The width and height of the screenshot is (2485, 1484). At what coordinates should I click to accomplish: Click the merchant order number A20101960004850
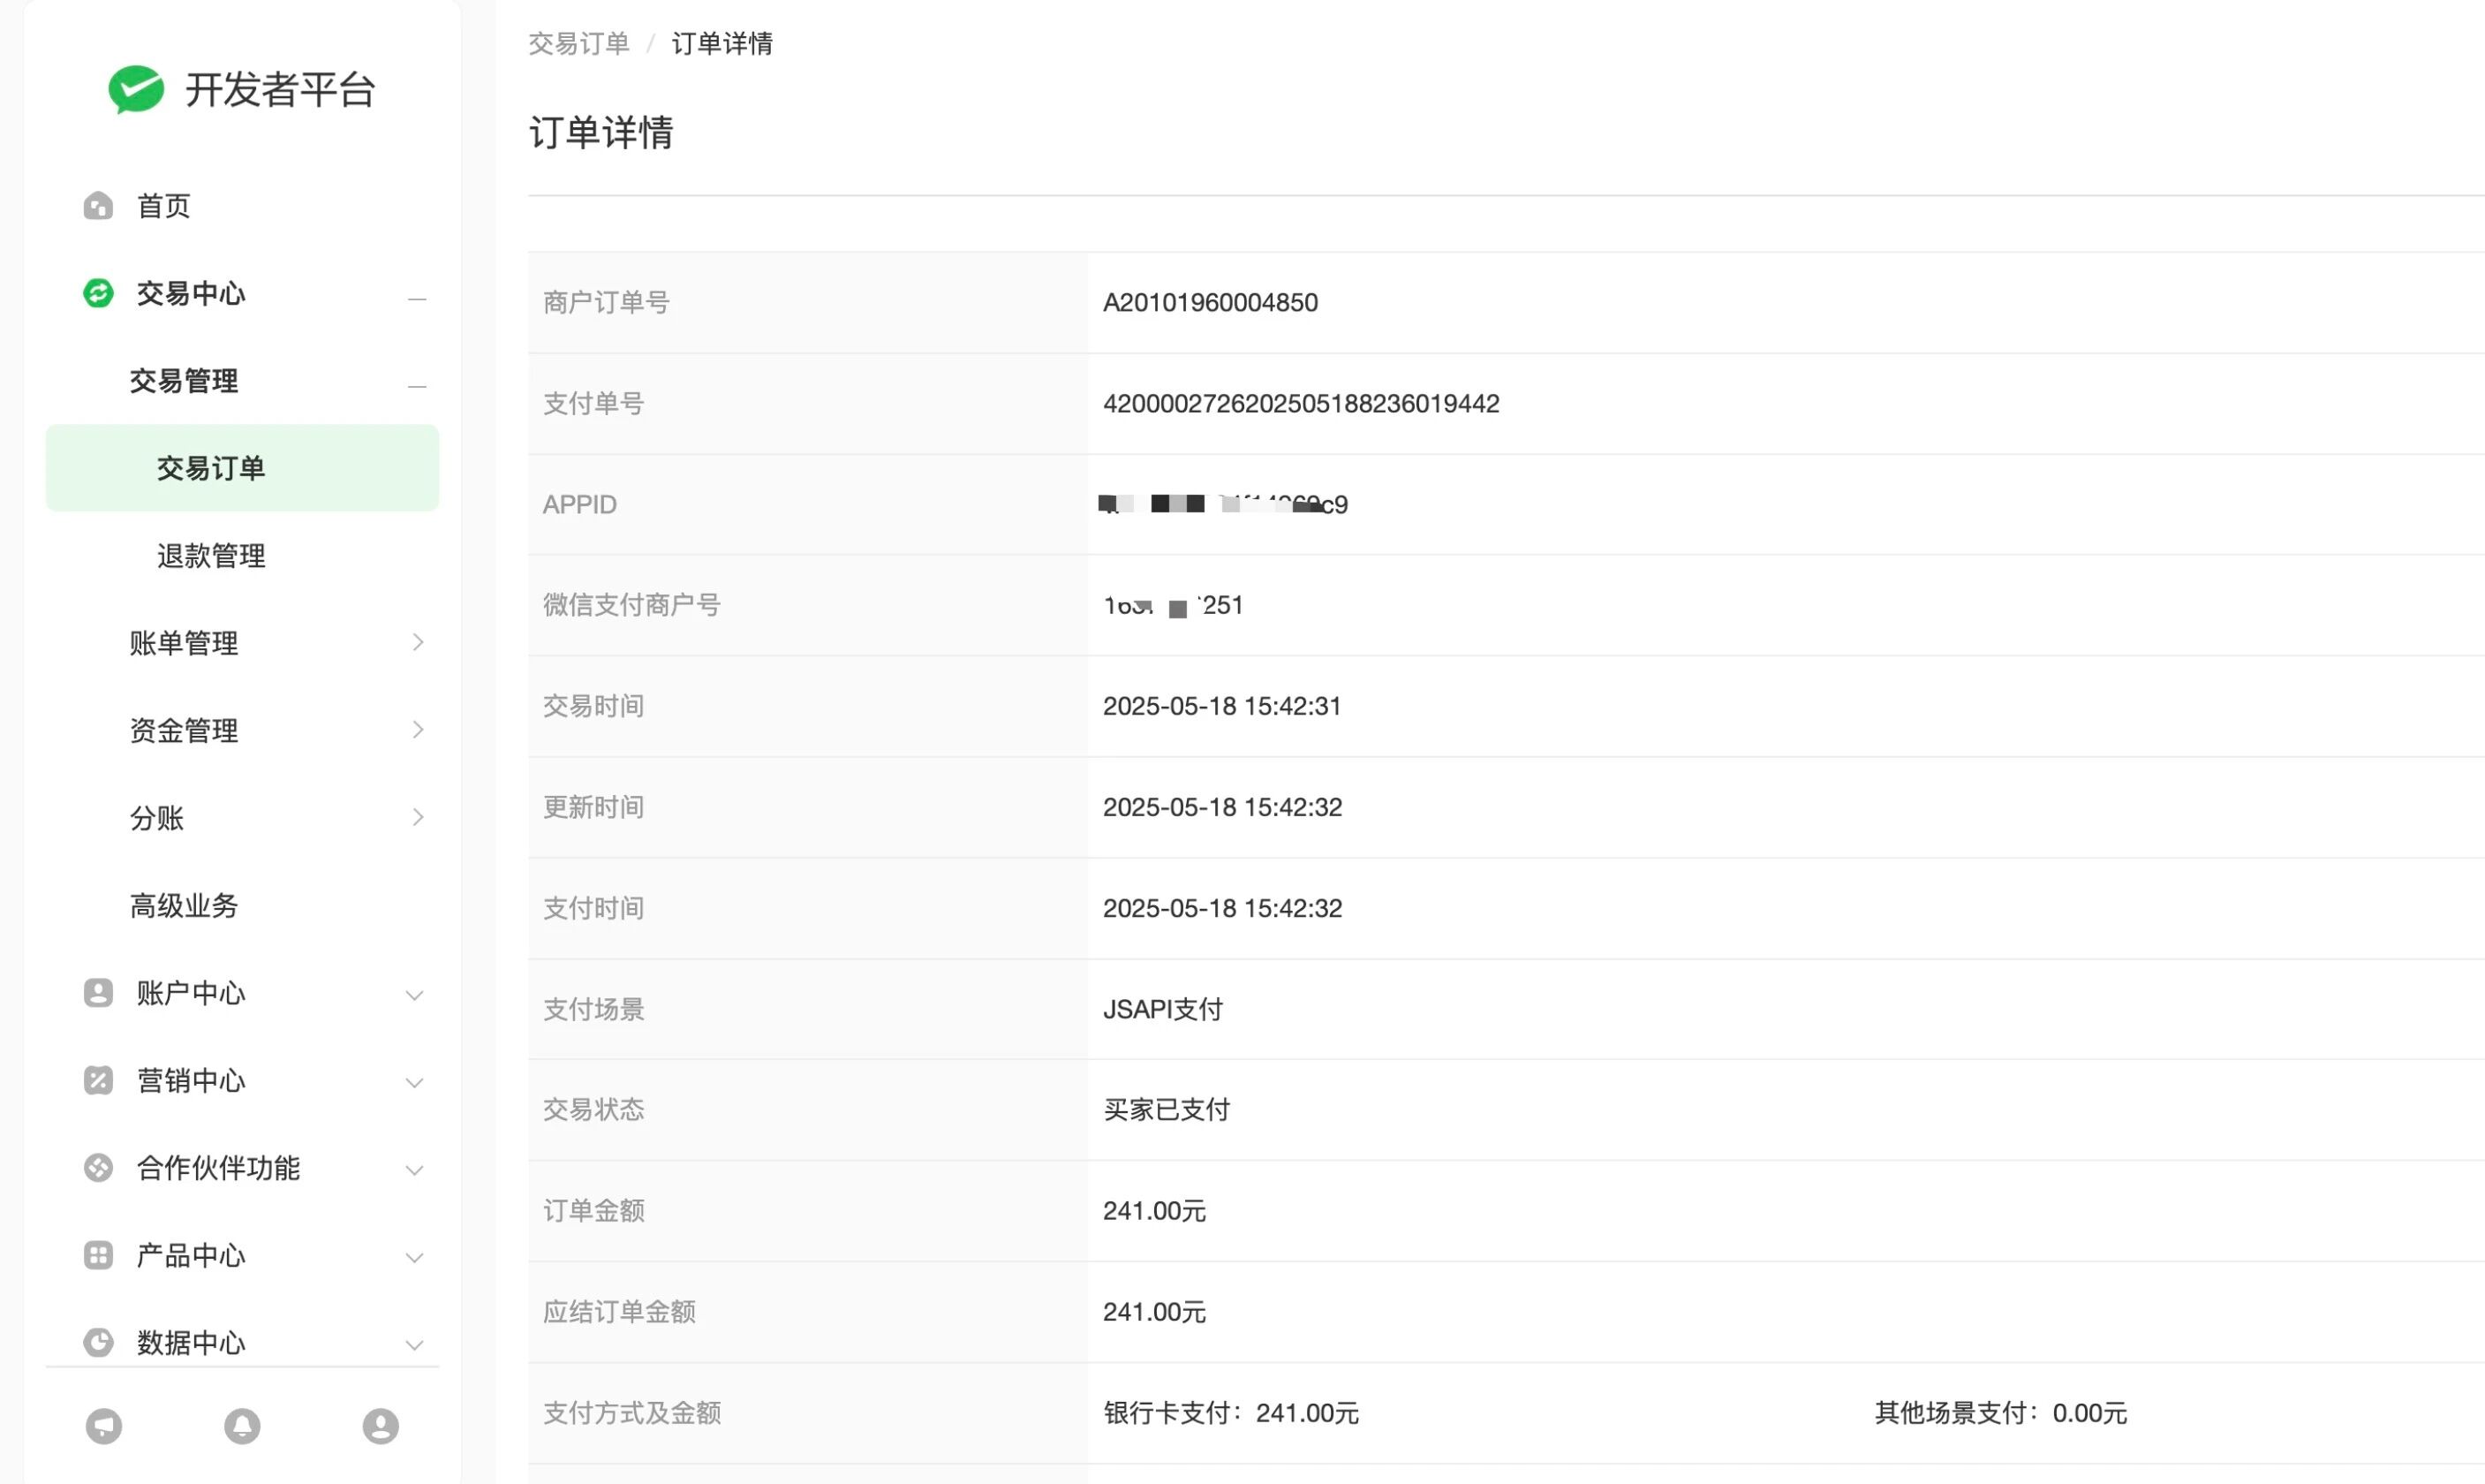point(1210,303)
